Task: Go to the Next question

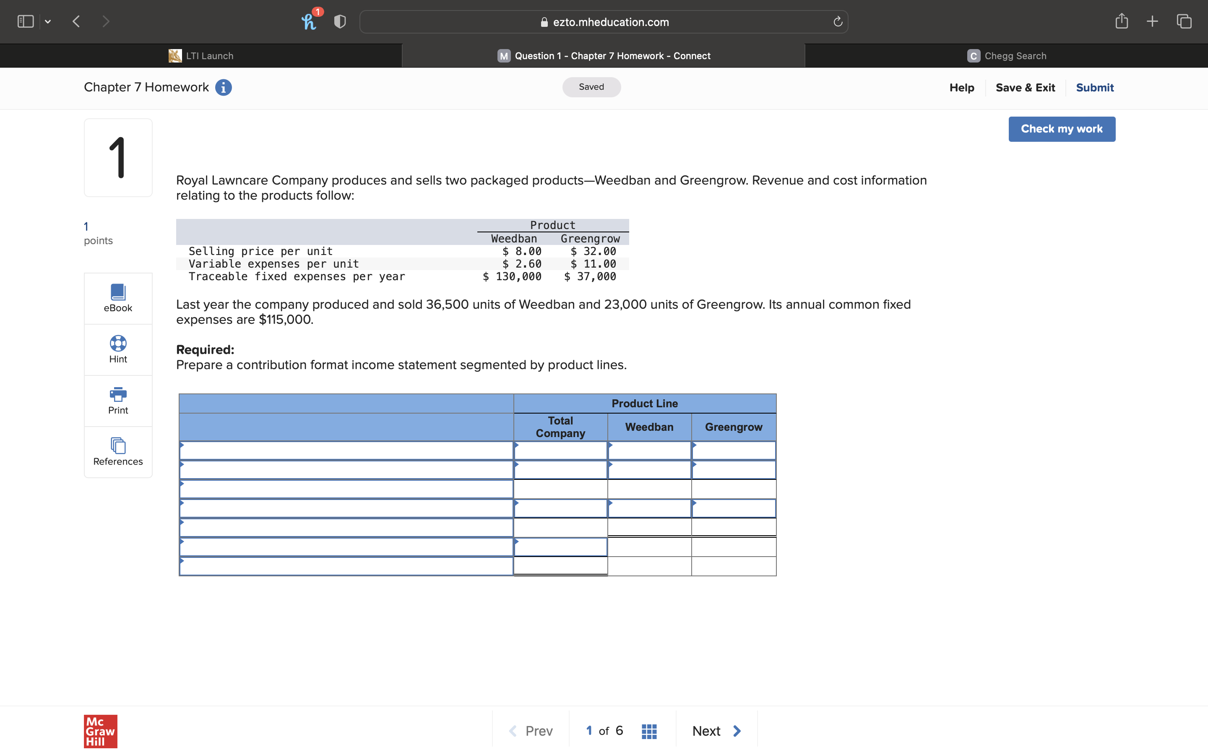Action: point(716,731)
